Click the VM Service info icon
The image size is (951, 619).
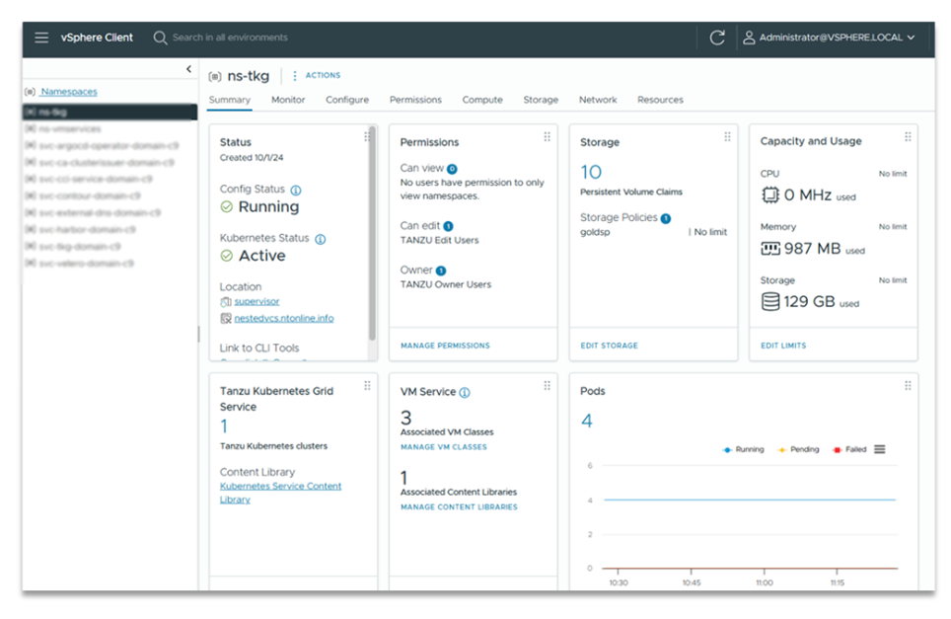point(465,393)
